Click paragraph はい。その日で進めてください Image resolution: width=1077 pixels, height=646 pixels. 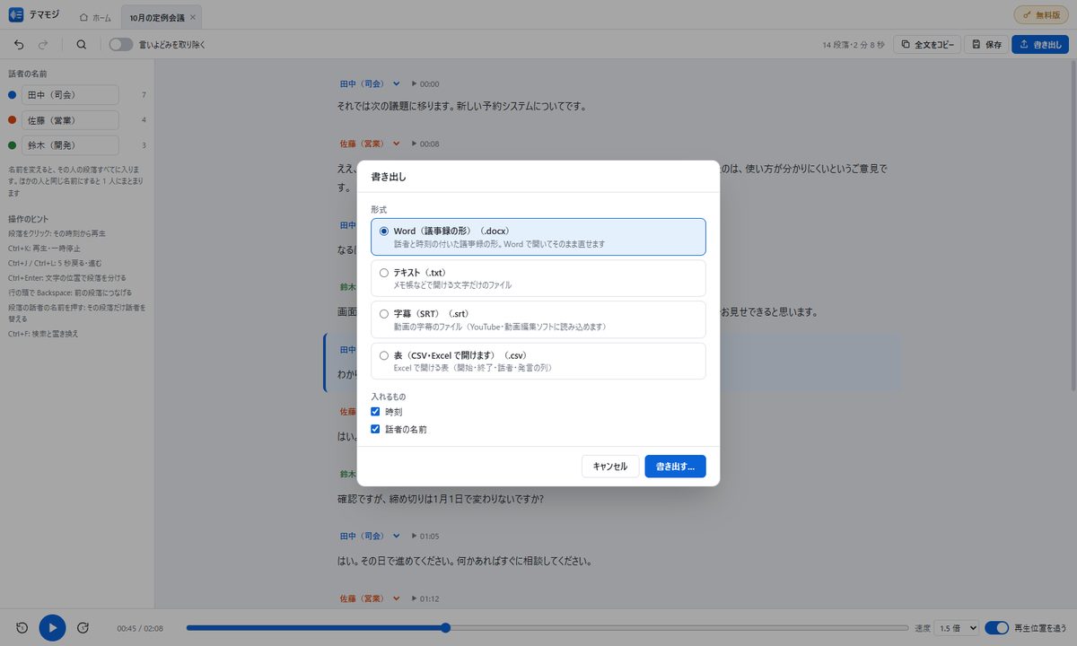click(464, 562)
